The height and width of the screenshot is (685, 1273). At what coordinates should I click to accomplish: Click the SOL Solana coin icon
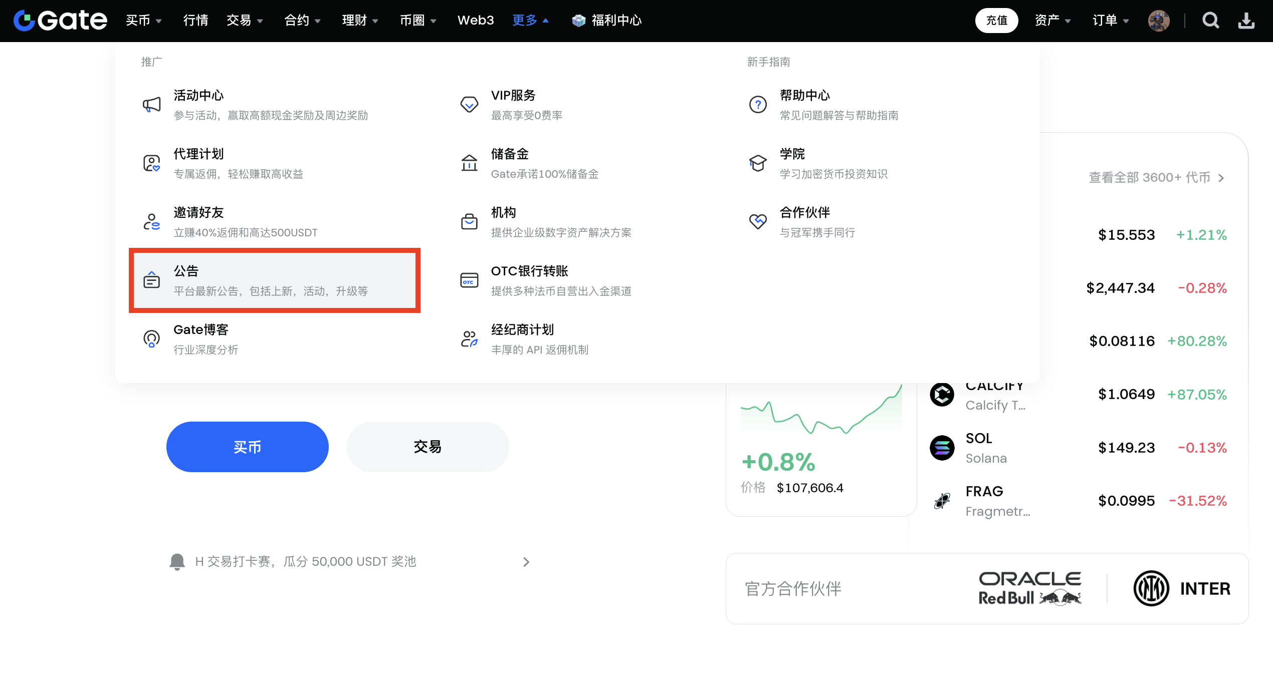[x=942, y=448]
